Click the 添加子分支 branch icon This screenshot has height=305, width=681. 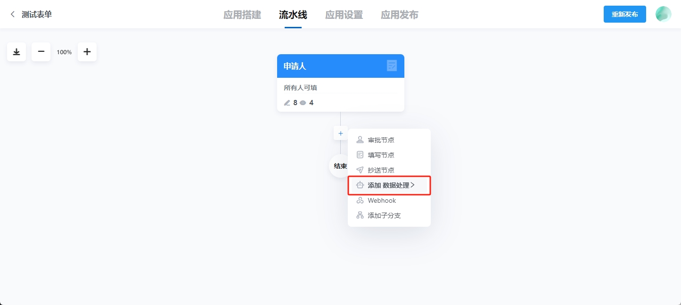coord(360,215)
